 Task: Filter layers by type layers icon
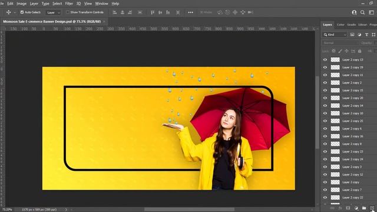coord(366,35)
